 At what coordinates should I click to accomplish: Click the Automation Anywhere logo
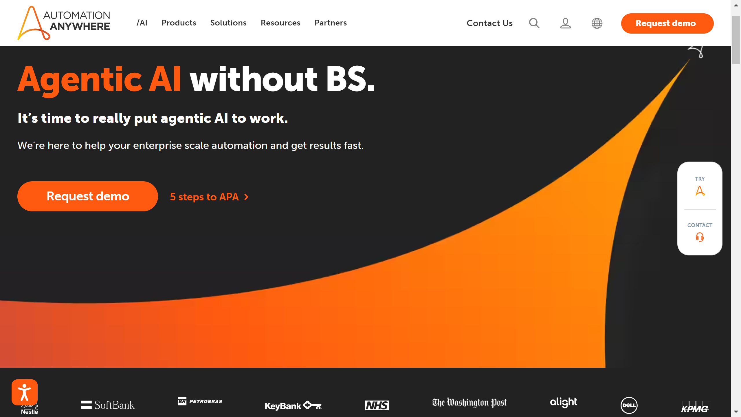tap(64, 23)
